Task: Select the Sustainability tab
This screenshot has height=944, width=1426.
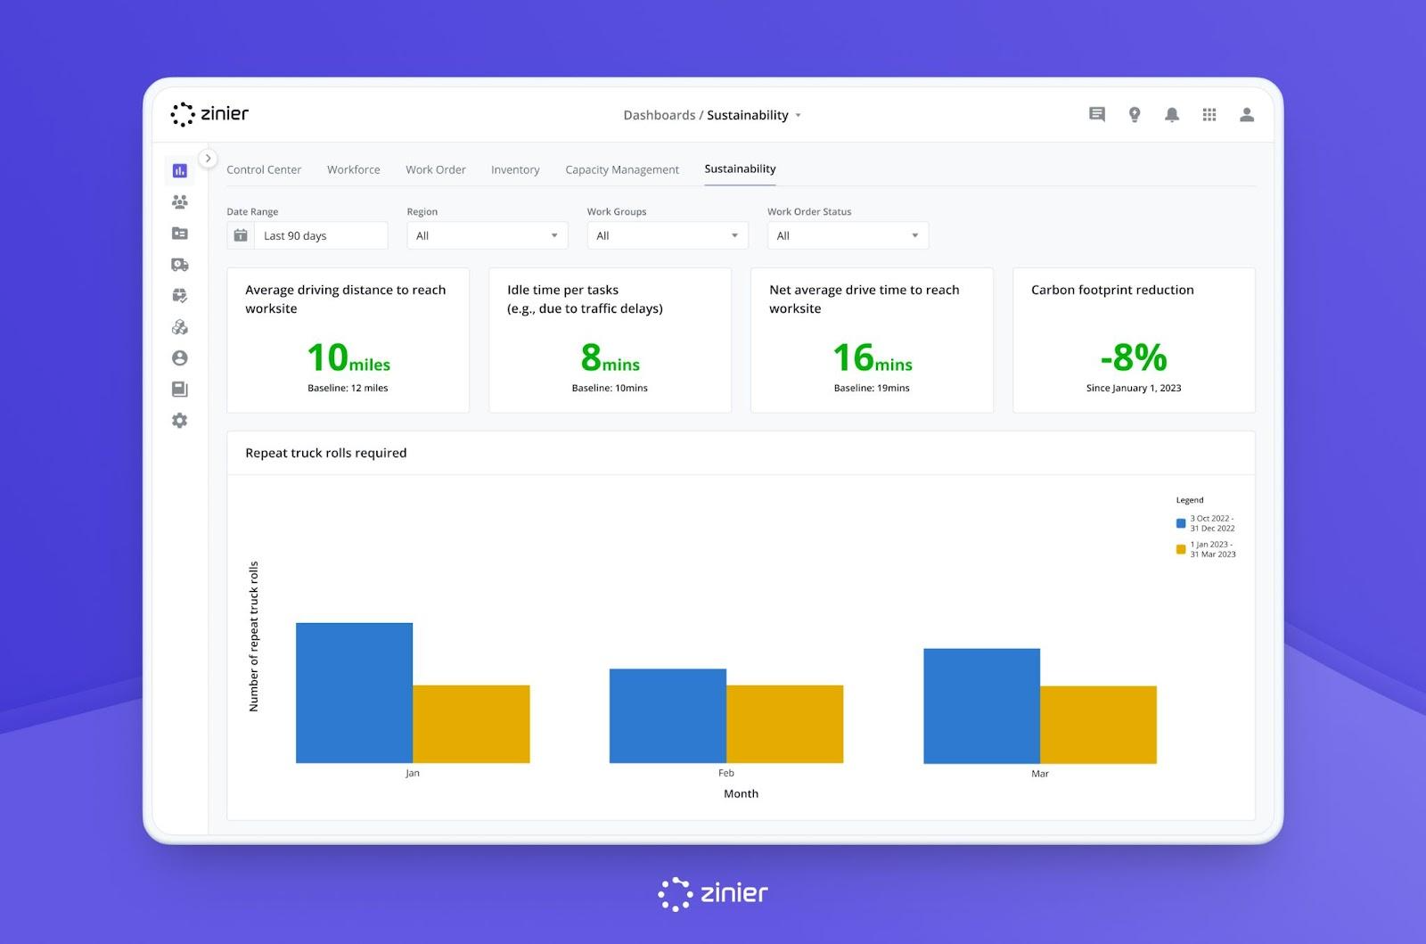Action: [x=740, y=168]
